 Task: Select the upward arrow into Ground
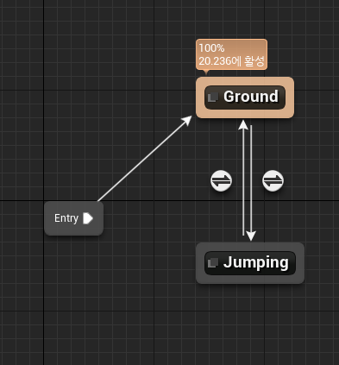243,178
